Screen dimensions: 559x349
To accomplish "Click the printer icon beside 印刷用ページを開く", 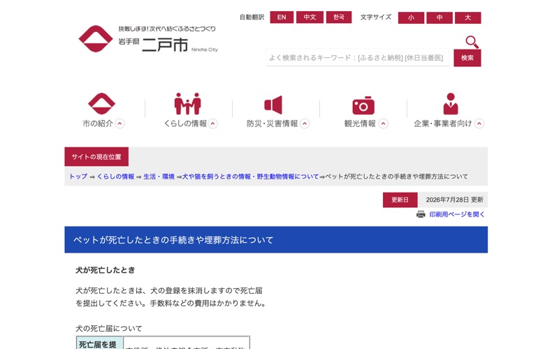I will click(x=421, y=214).
